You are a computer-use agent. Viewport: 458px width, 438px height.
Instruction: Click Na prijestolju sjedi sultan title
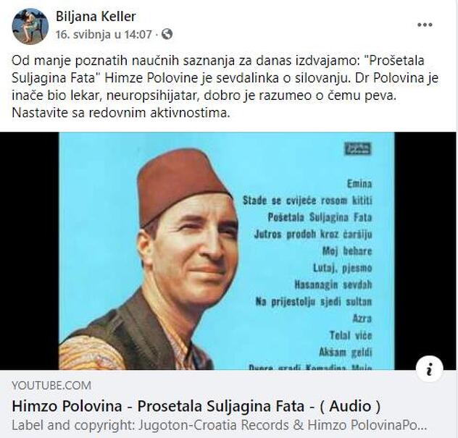(x=314, y=301)
